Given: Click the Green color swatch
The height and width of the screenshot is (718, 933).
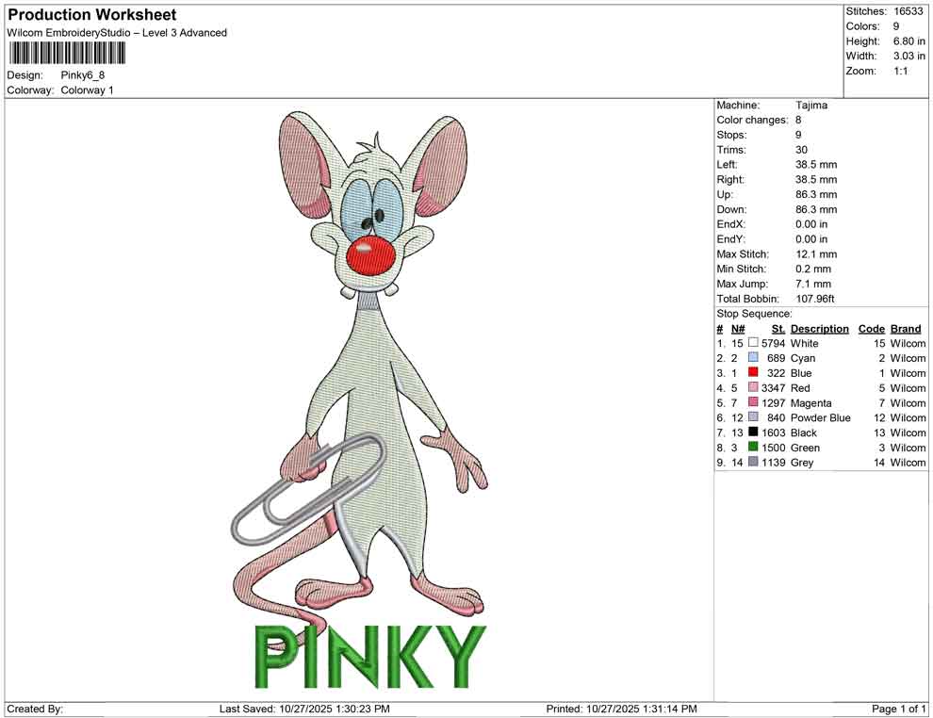Looking at the screenshot, I should click(753, 447).
